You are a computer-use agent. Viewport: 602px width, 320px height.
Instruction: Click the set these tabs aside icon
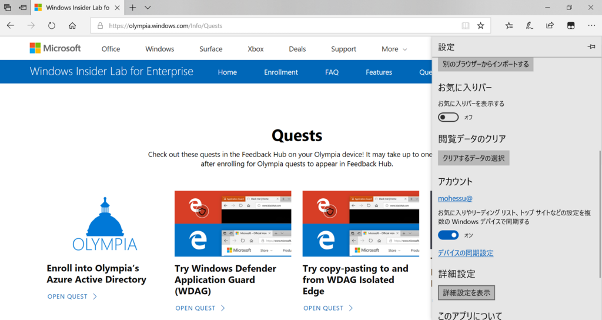23,7
